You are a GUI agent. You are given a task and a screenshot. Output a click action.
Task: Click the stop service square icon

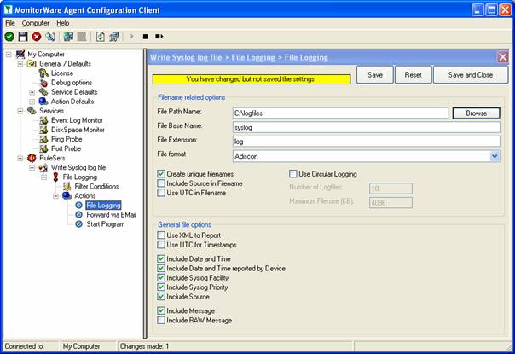click(x=146, y=36)
